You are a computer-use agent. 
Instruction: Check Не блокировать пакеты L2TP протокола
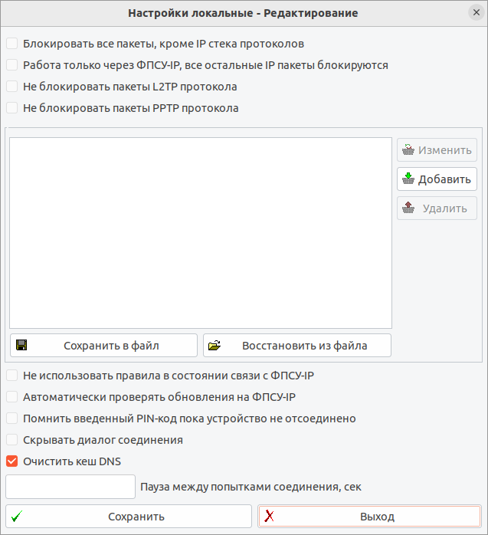pos(11,87)
